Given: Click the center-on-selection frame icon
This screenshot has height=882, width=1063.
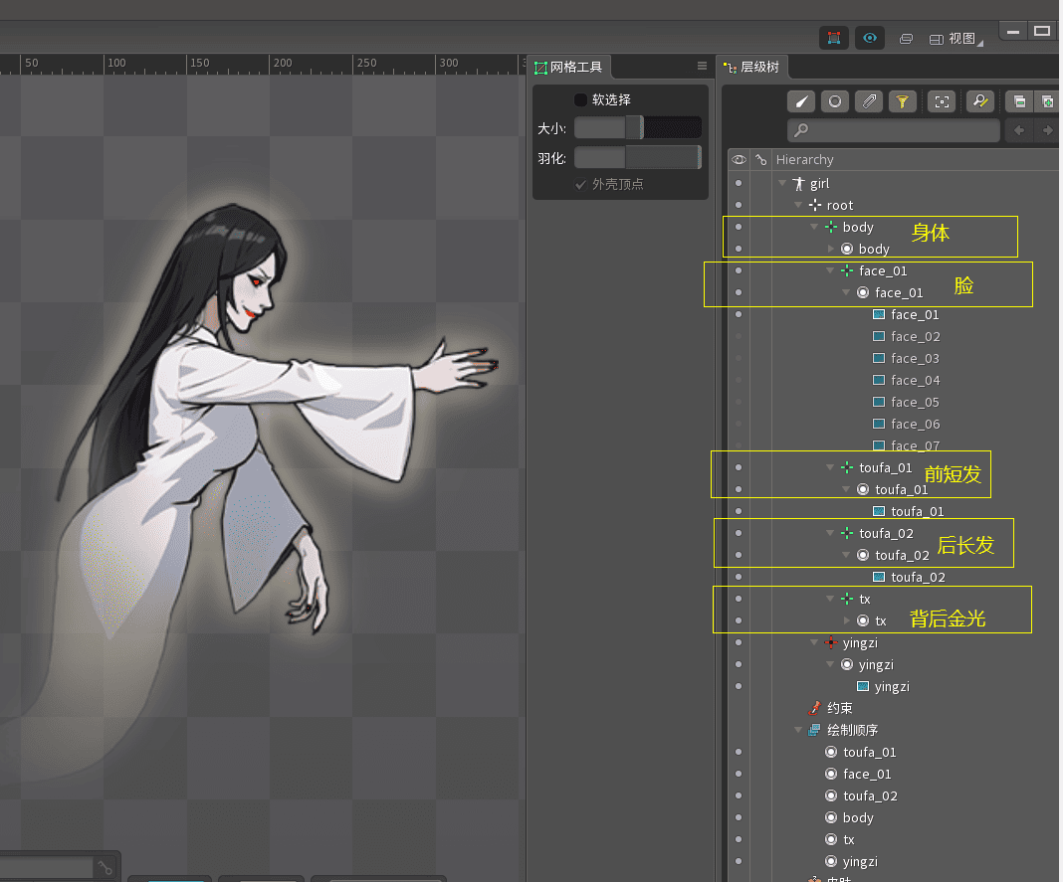Looking at the screenshot, I should click(x=942, y=101).
